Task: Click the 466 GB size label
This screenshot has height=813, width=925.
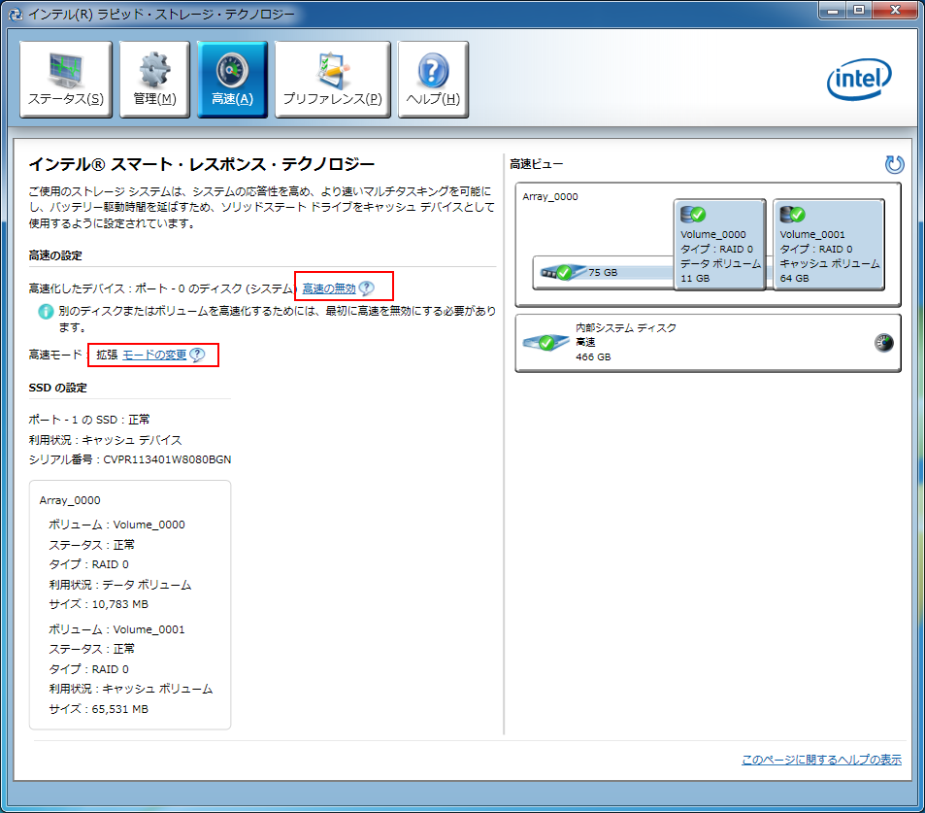Action: coord(593,357)
